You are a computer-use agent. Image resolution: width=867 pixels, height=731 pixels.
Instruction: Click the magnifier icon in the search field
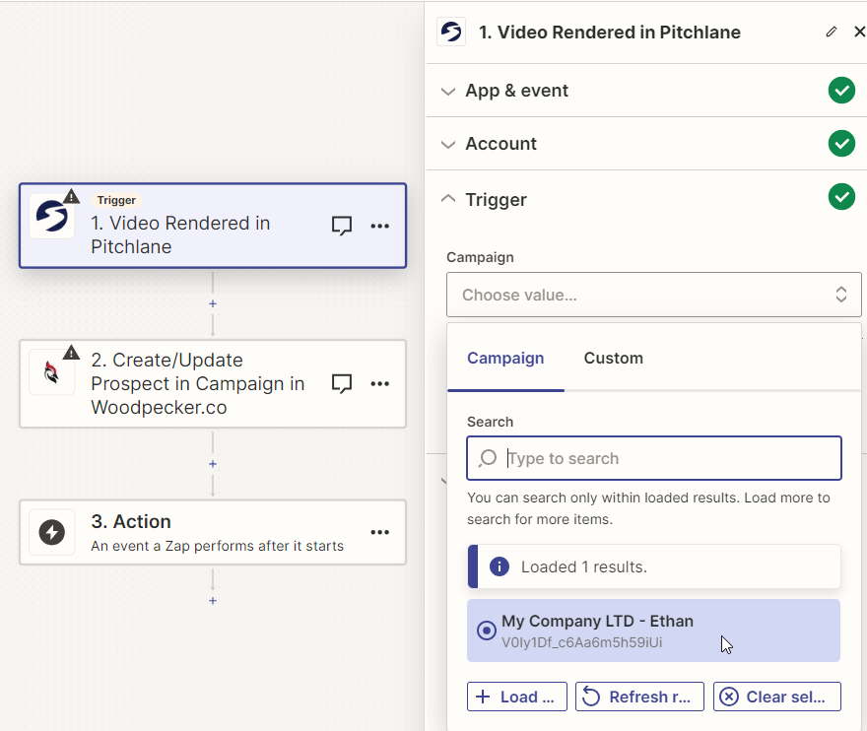[488, 458]
